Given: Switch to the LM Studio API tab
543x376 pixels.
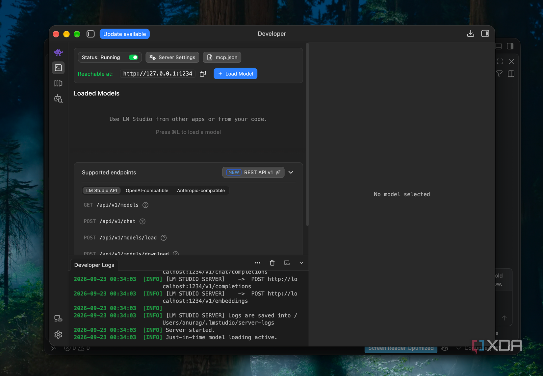Looking at the screenshot, I should (x=101, y=191).
